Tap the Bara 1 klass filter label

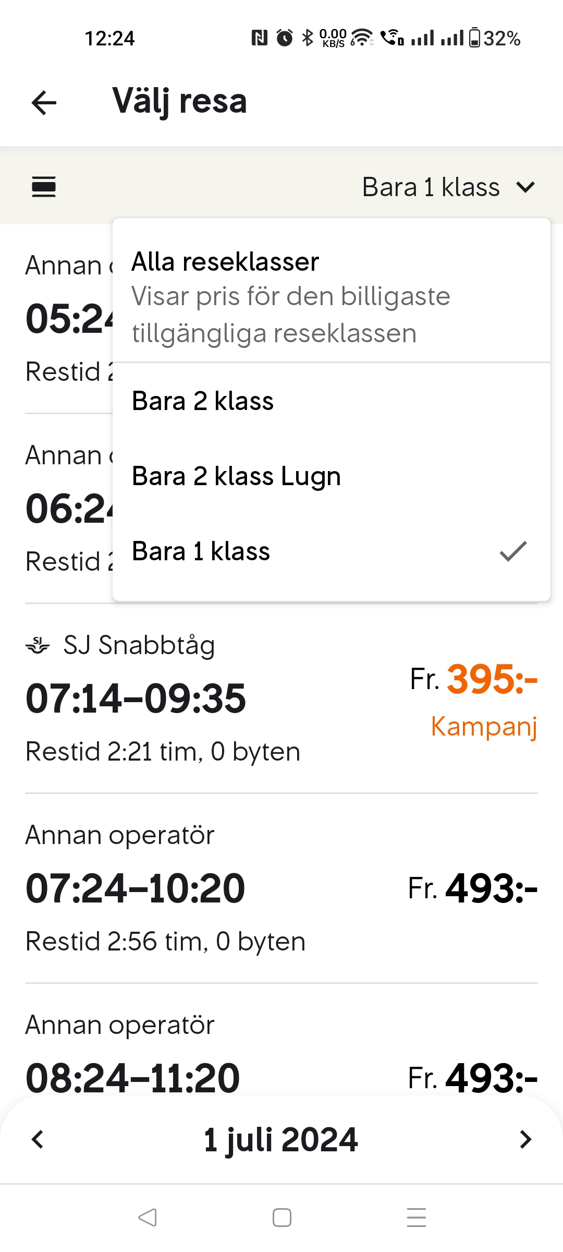[x=431, y=187]
